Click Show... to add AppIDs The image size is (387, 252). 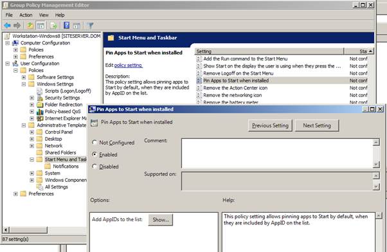point(161,220)
